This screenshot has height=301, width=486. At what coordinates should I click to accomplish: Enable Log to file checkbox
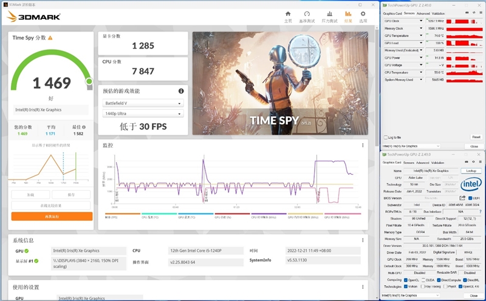point(386,137)
